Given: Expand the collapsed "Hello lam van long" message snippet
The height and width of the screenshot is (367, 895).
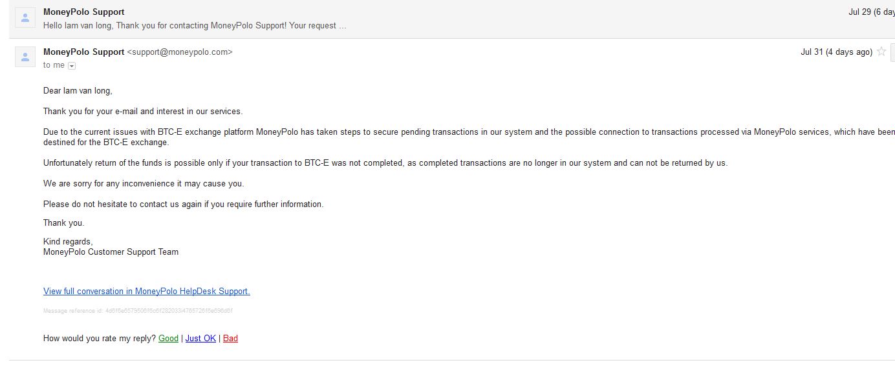Looking at the screenshot, I should 195,26.
